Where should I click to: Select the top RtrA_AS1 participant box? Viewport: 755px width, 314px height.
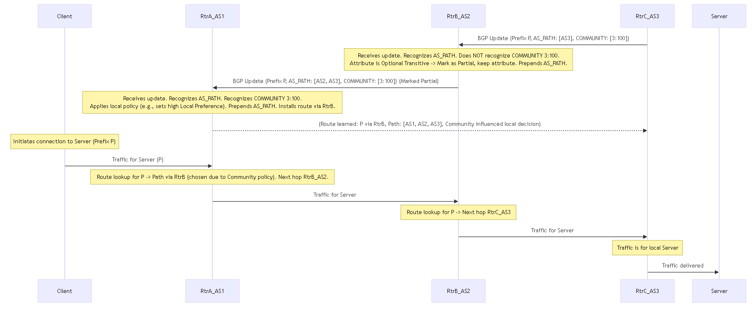(x=212, y=16)
